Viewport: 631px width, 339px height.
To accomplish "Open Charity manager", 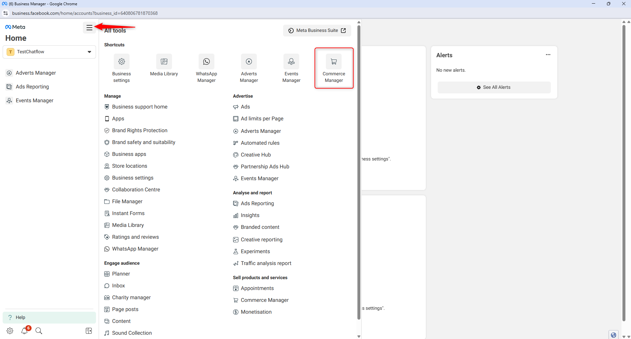I will [128, 298].
